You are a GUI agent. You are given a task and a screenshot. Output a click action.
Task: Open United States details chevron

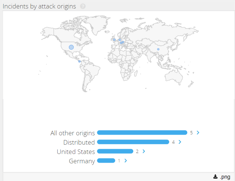(x=144, y=151)
